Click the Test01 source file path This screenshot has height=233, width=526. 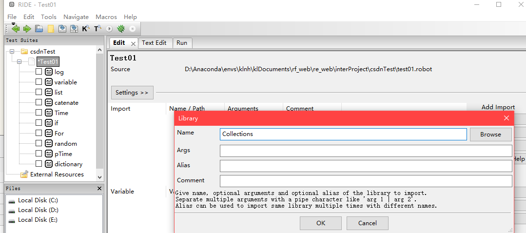308,69
